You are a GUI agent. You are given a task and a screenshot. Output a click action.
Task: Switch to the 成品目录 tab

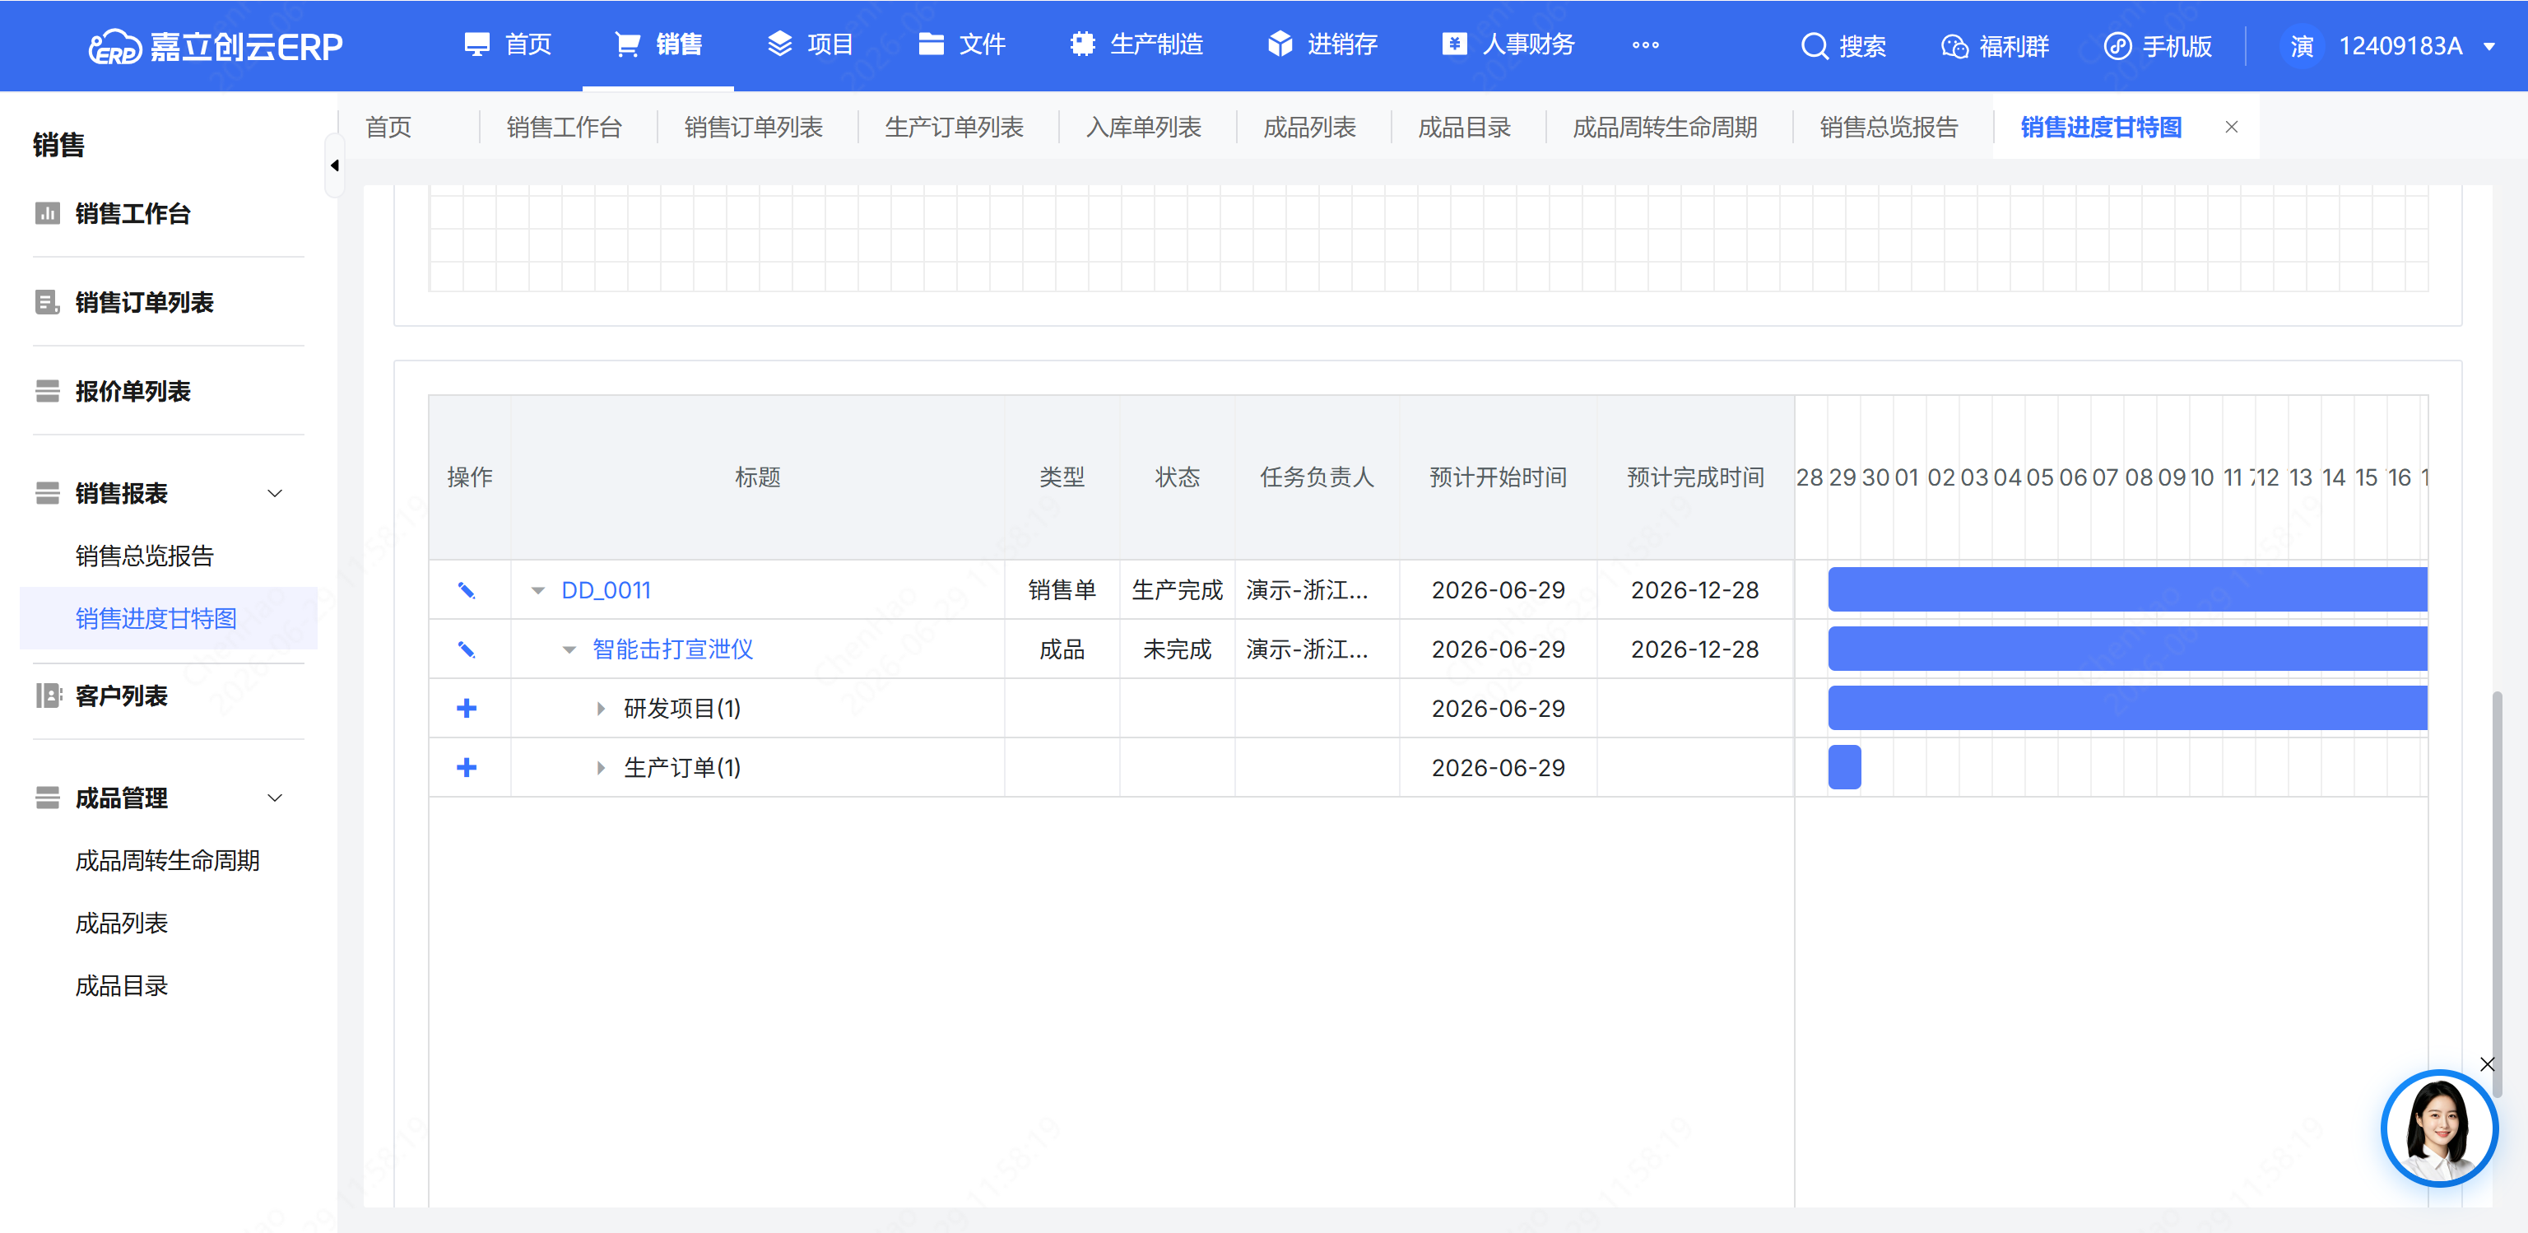click(x=1464, y=128)
